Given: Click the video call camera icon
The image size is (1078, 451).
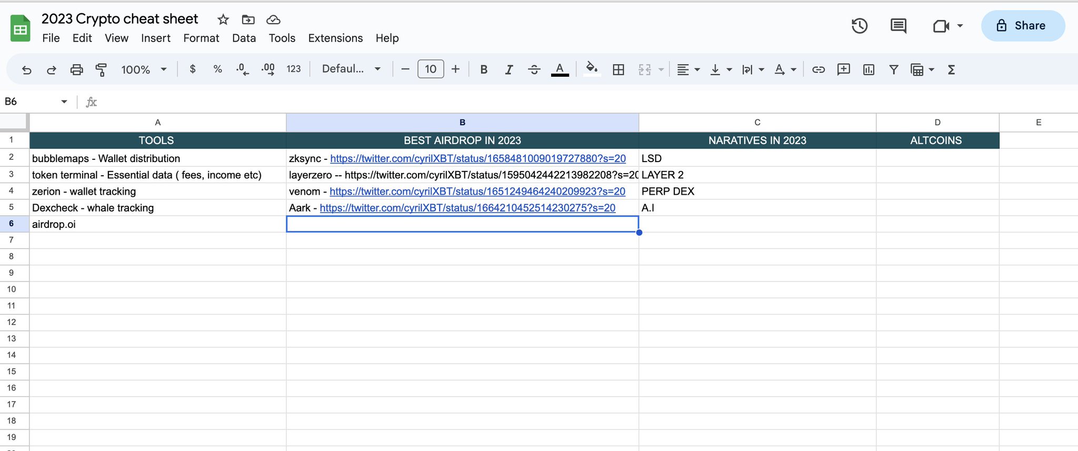Looking at the screenshot, I should point(941,26).
